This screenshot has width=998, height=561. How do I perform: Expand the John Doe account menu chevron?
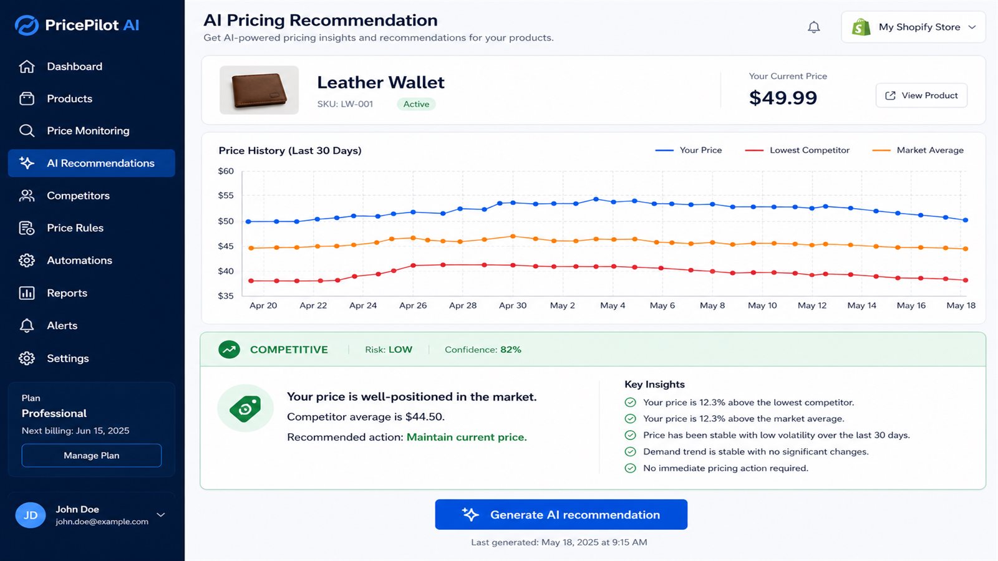click(x=161, y=515)
